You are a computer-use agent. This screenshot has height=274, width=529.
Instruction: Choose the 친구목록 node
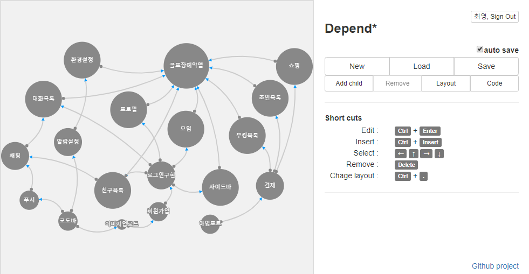(112, 190)
